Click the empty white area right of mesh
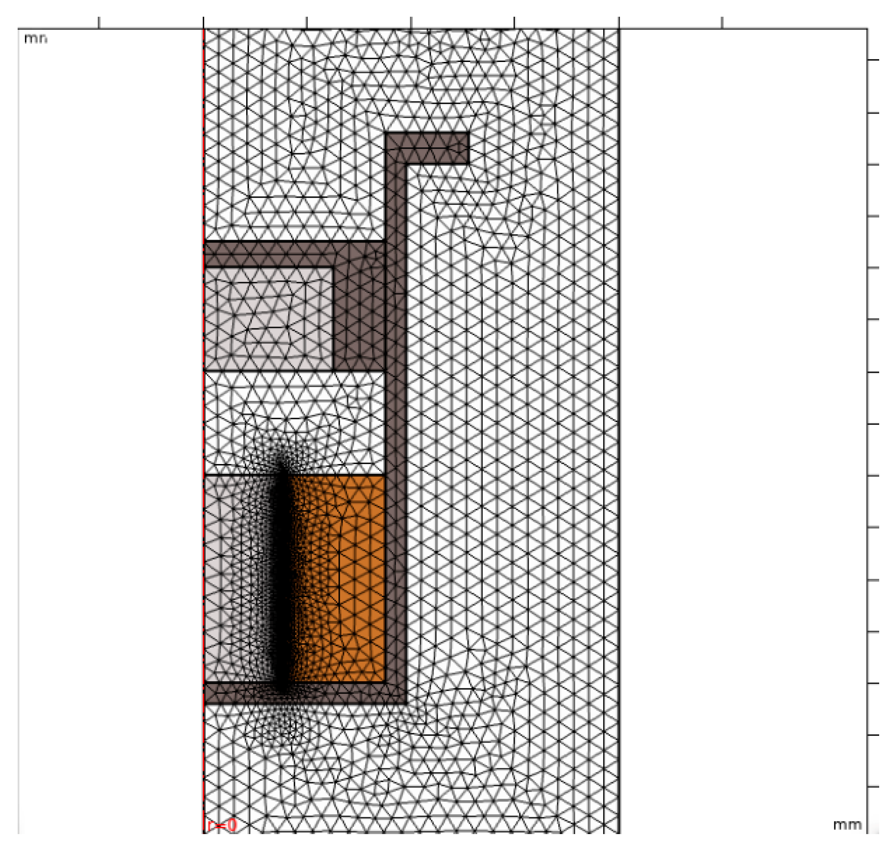Viewport: 895px width, 849px height. (x=743, y=407)
